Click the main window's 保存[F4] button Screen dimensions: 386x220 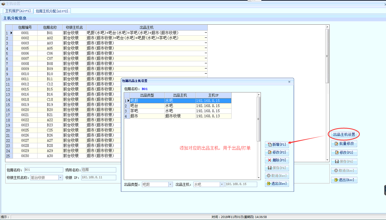[x=344, y=161]
